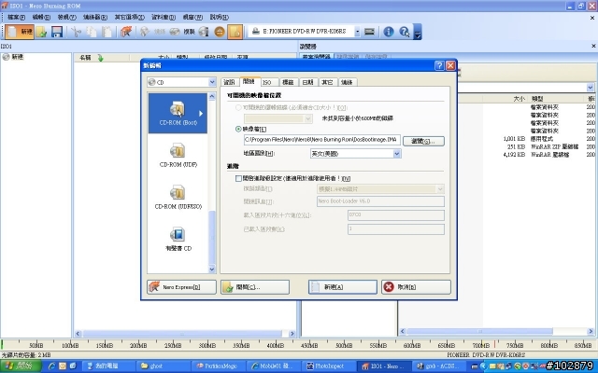Click the Burn compilation toolbar icon
Image resolution: width=598 pixels, height=373 pixels.
click(x=145, y=32)
